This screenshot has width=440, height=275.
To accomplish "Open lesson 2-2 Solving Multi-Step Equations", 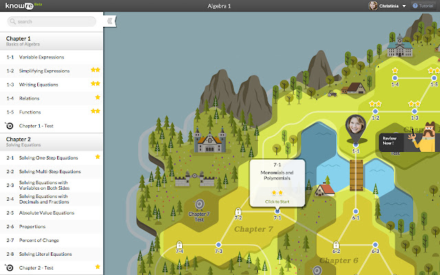I will click(52, 171).
